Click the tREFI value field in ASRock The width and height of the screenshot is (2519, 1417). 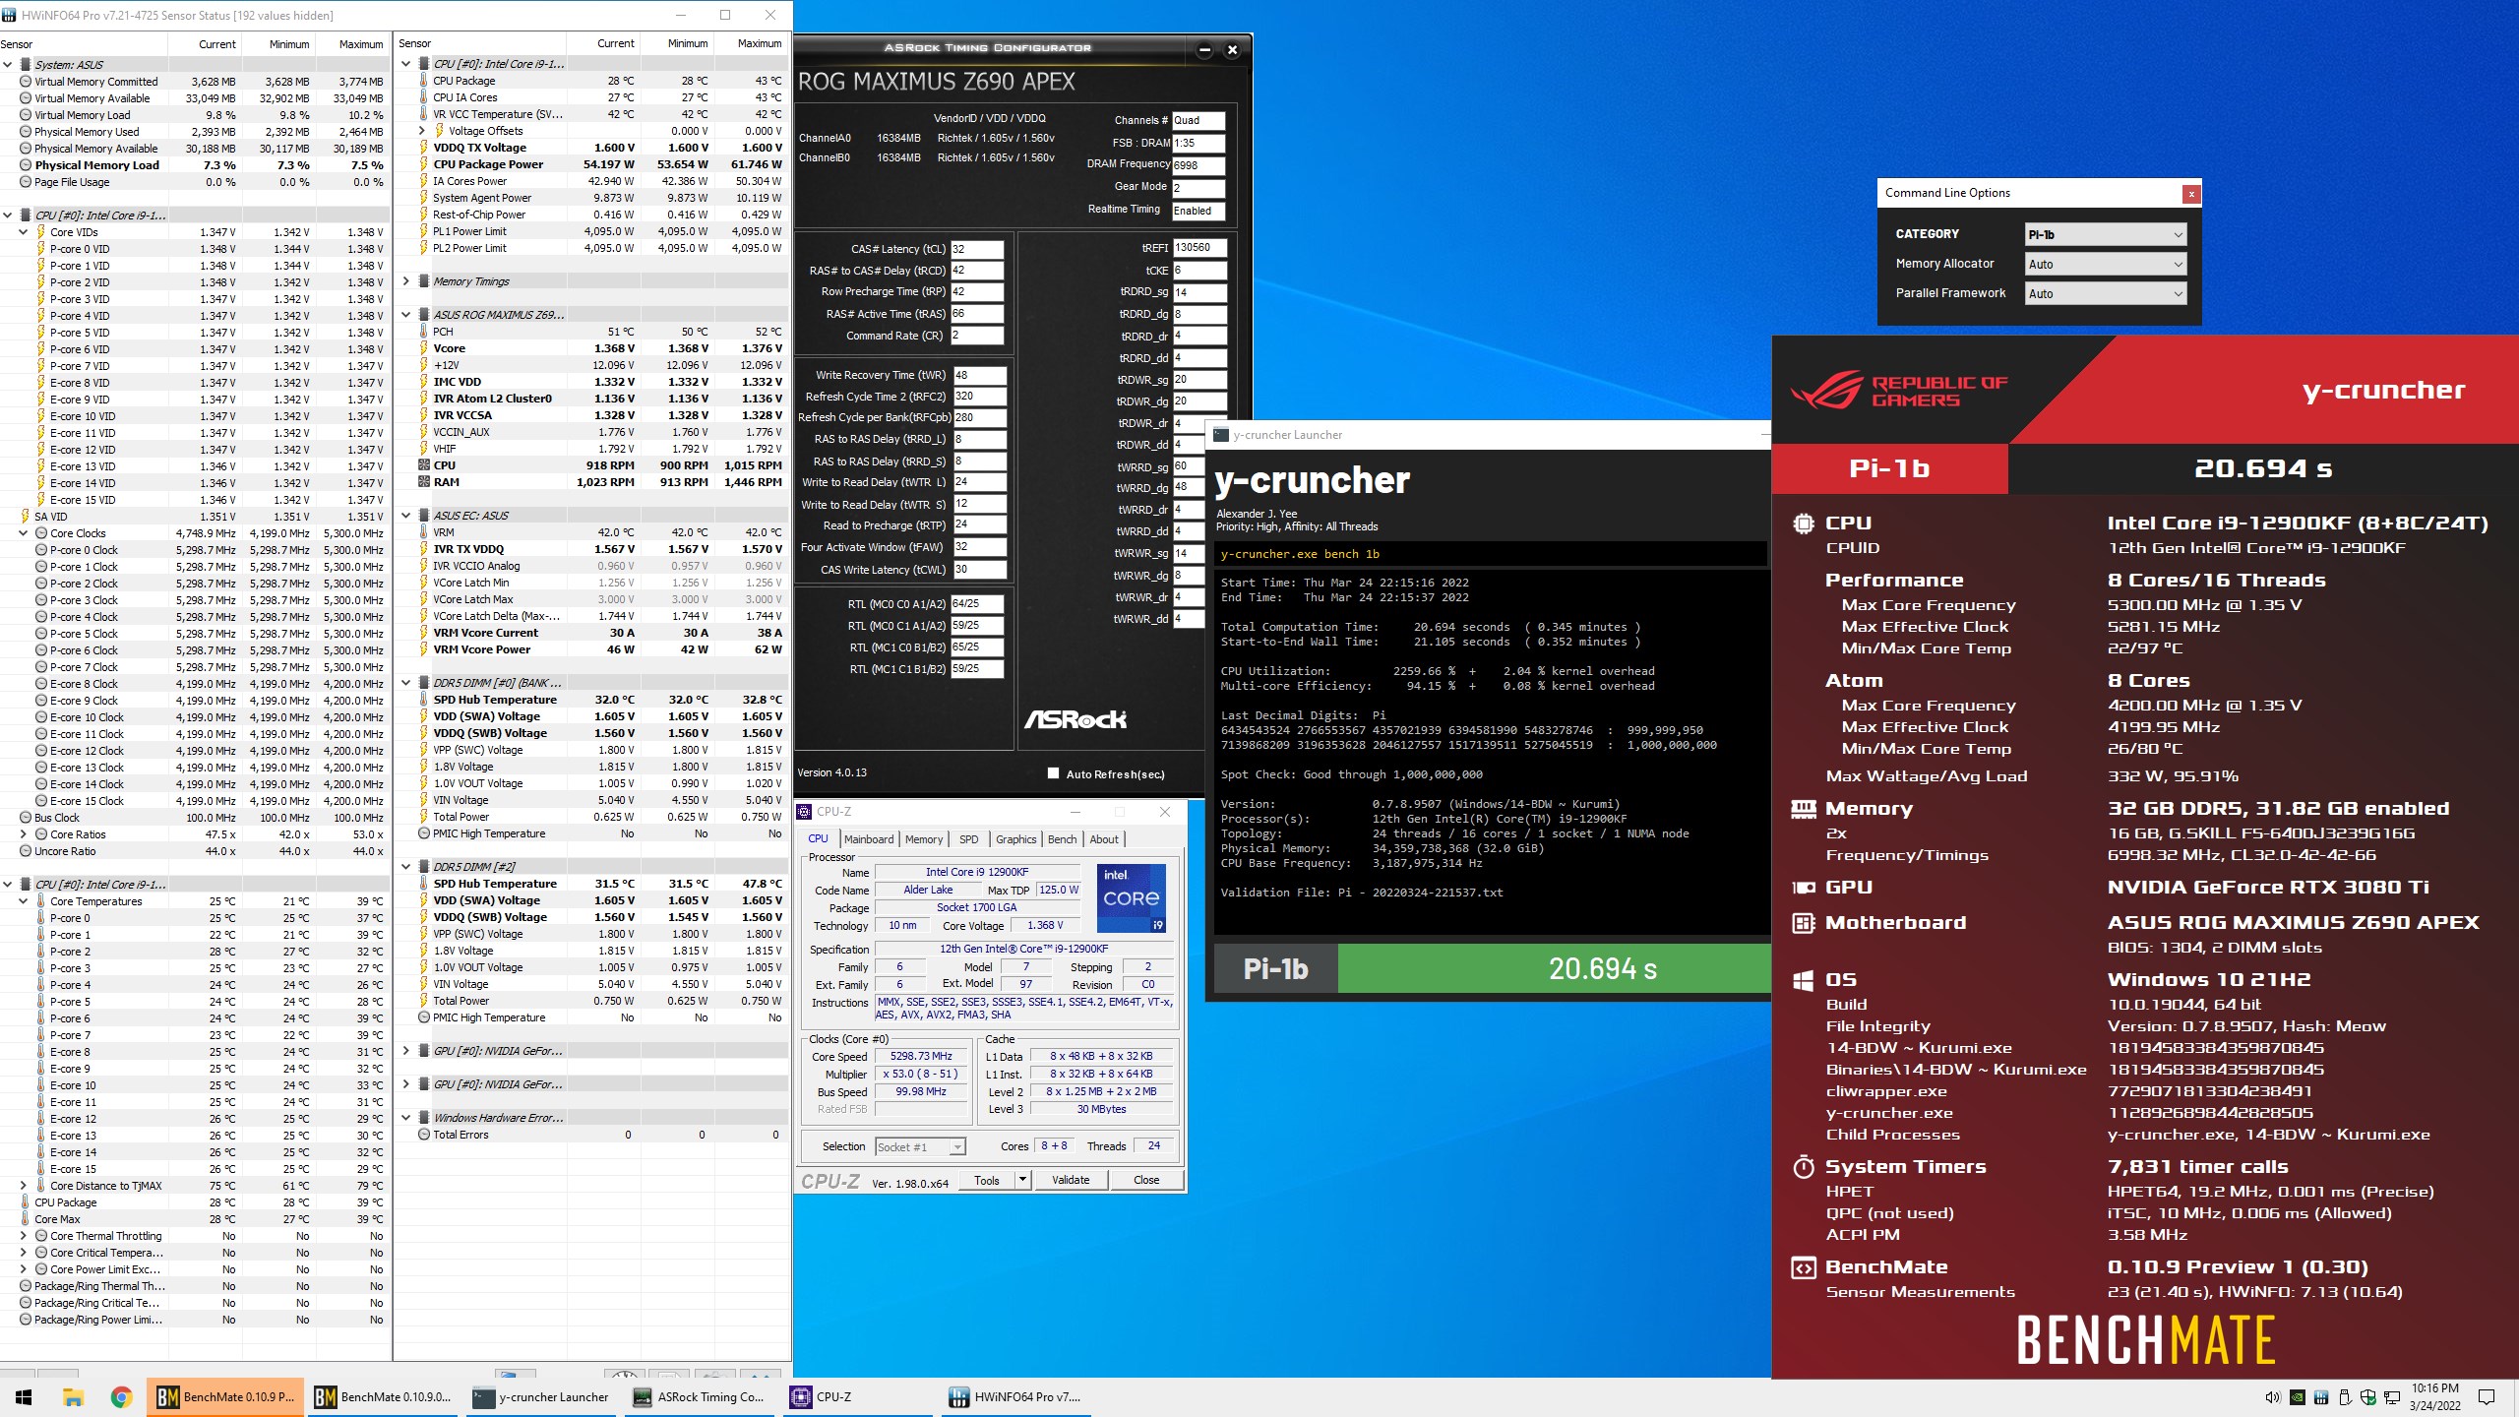click(1199, 248)
